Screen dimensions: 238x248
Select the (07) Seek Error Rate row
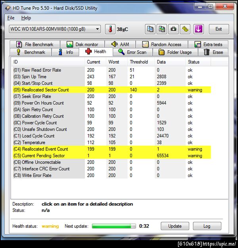click(x=112, y=97)
